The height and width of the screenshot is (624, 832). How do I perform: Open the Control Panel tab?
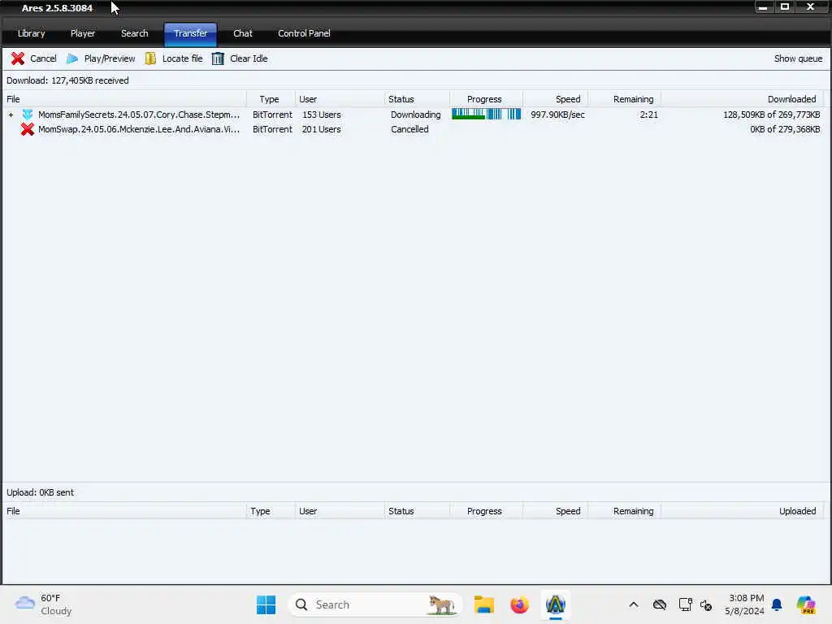coord(304,33)
